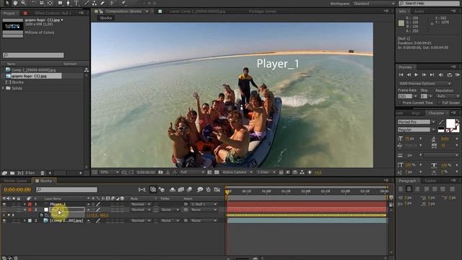
Task: Click the timeline current time indicator
Action: click(227, 191)
